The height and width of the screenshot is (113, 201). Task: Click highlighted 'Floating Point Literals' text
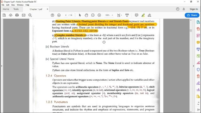tap(68, 21)
